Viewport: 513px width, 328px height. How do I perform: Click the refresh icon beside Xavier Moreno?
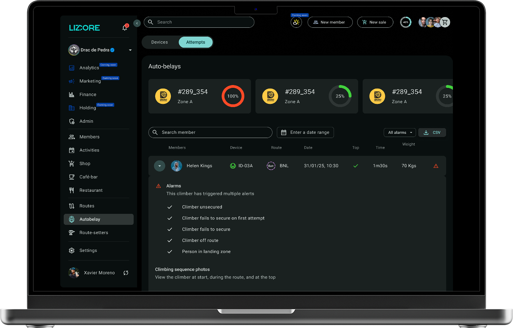pyautogui.click(x=126, y=273)
